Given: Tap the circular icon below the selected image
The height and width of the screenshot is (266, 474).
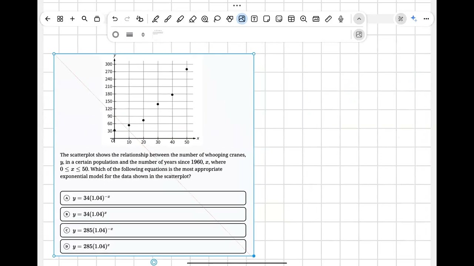Looking at the screenshot, I should 154,262.
